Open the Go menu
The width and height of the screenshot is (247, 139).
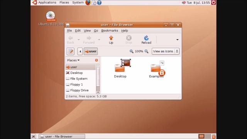coord(96,31)
